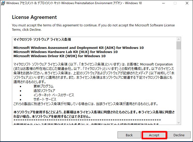Go back with the Back button
Image resolution: width=193 pixels, height=142 pixels.
coord(129,135)
